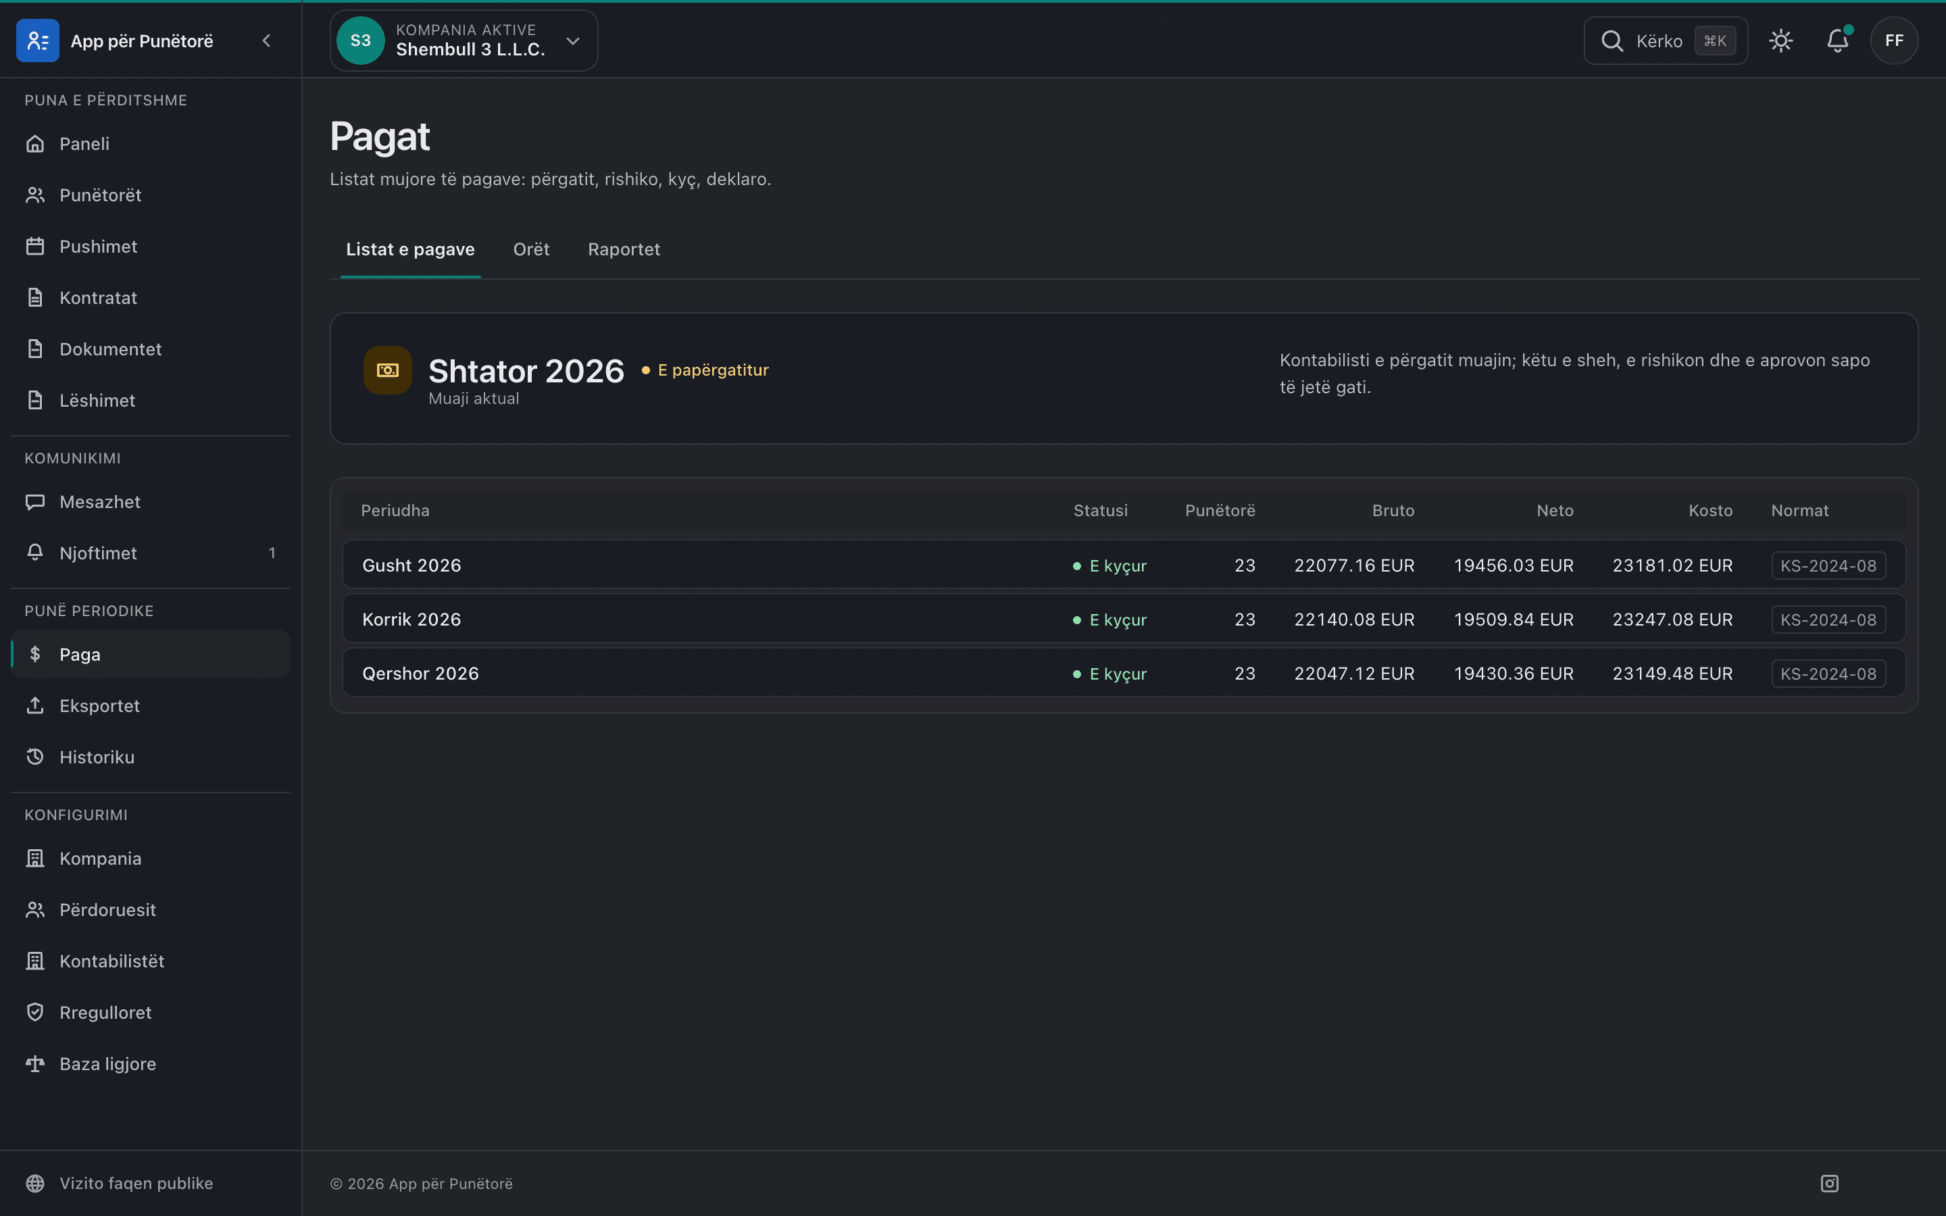Open Mesazhet chat icon item

pos(151,502)
